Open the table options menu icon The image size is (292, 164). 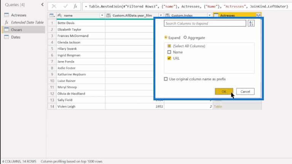52,16
